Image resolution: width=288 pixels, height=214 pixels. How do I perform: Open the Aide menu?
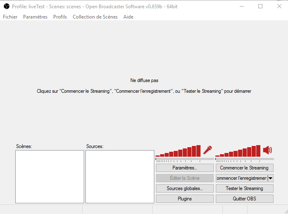(x=128, y=17)
